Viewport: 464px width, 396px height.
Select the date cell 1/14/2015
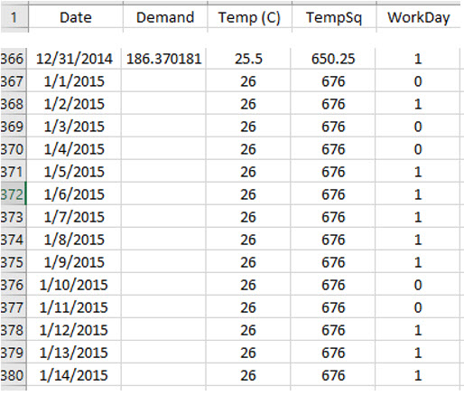pyautogui.click(x=74, y=375)
